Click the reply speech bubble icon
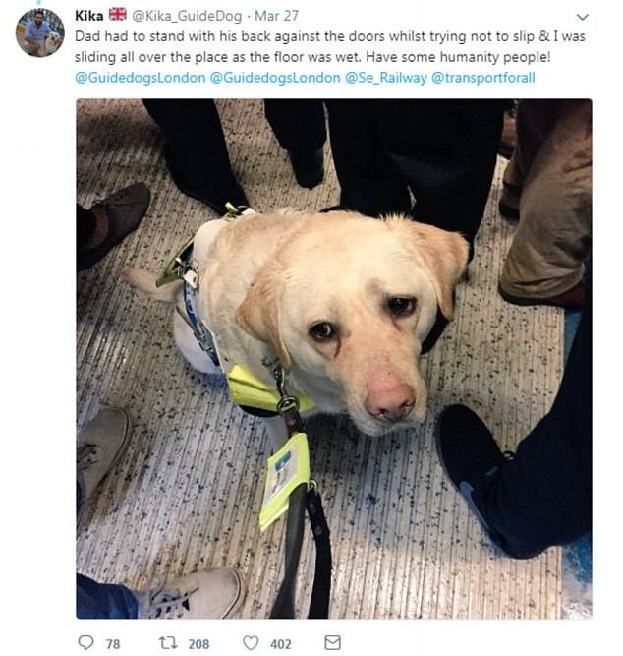This screenshot has width=623, height=656. 85,642
